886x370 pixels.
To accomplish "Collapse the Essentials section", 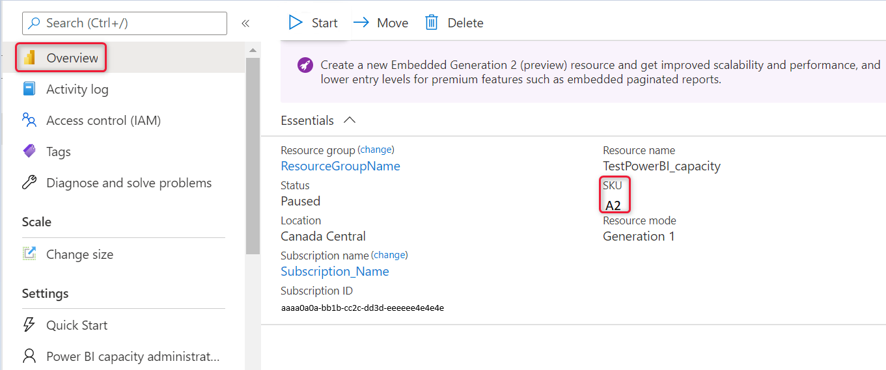I will (x=350, y=120).
